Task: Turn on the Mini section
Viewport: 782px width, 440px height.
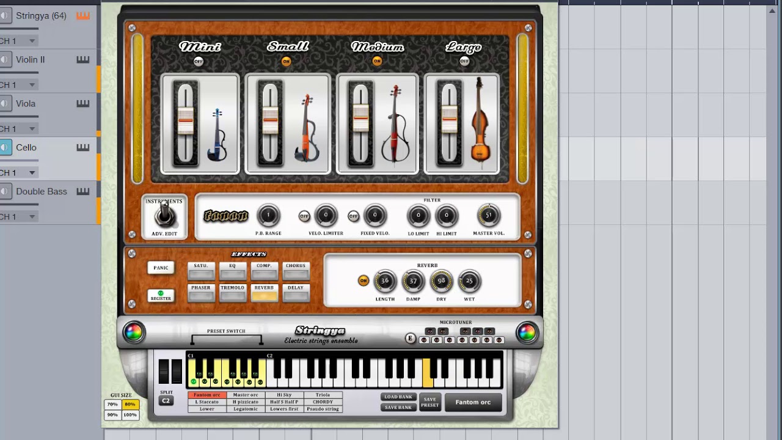Action: pos(199,61)
